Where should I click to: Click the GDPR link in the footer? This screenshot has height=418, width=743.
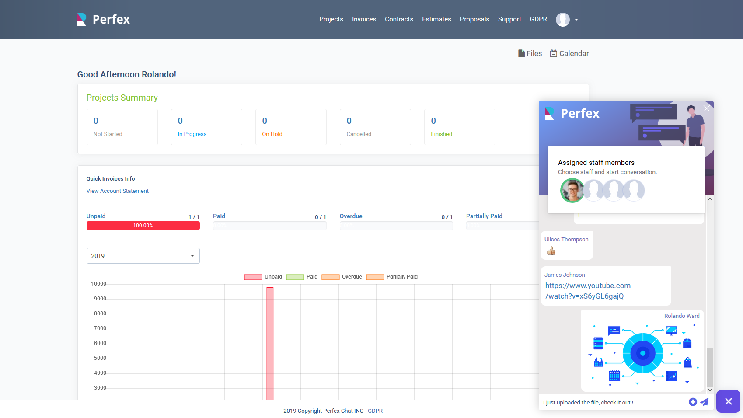[x=375, y=411]
